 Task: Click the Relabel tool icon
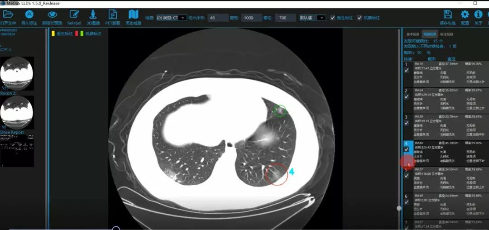click(x=74, y=14)
